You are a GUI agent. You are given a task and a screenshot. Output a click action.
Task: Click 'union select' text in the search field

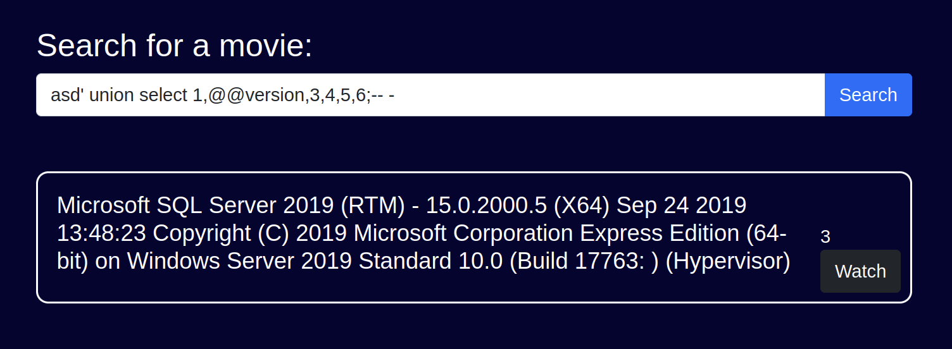[x=138, y=95]
